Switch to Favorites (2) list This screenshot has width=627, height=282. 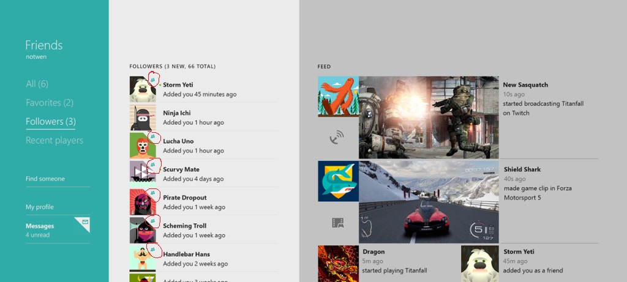click(x=50, y=103)
